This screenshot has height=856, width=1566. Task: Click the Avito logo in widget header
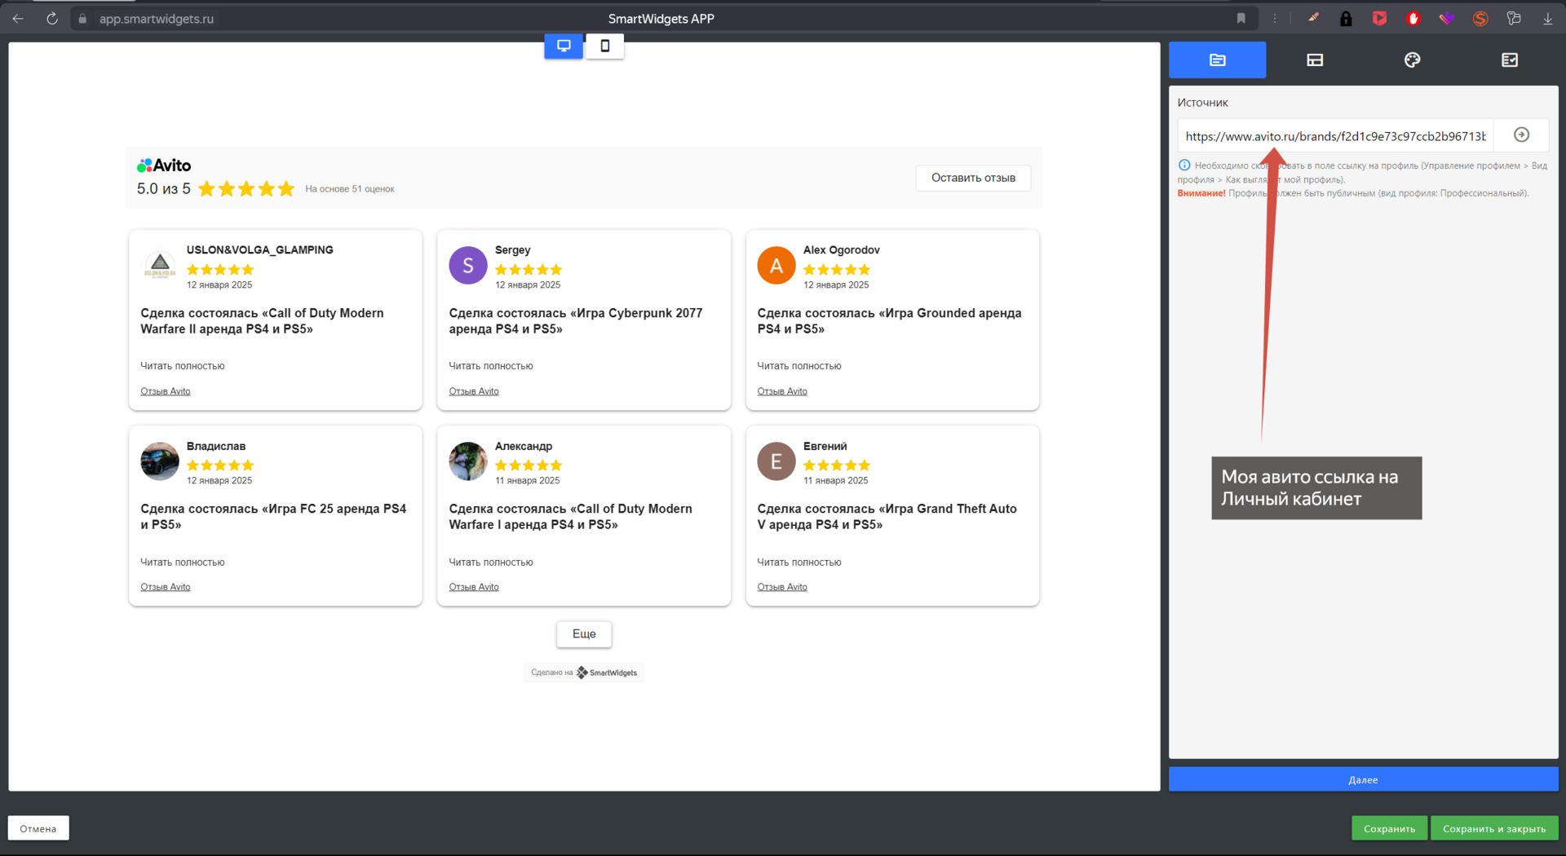(164, 165)
